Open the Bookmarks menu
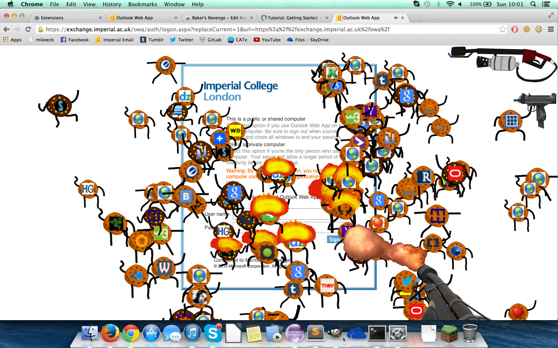 click(143, 4)
